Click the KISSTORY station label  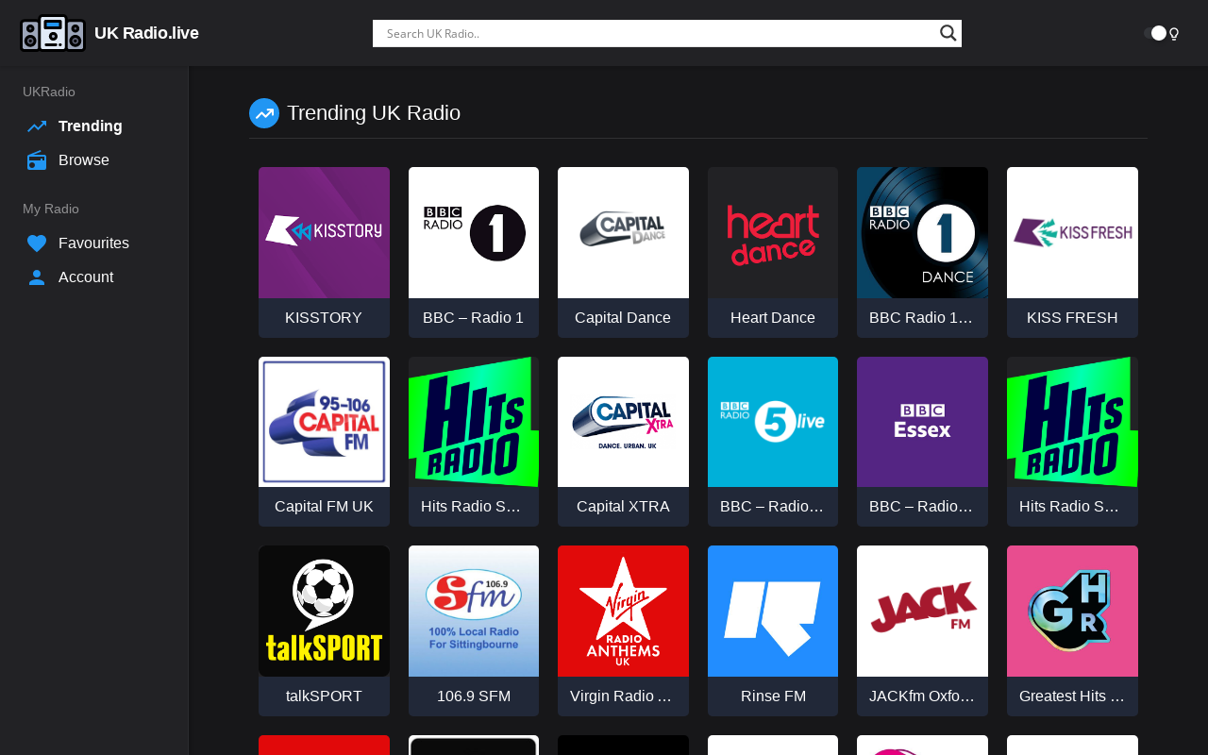[x=324, y=318]
